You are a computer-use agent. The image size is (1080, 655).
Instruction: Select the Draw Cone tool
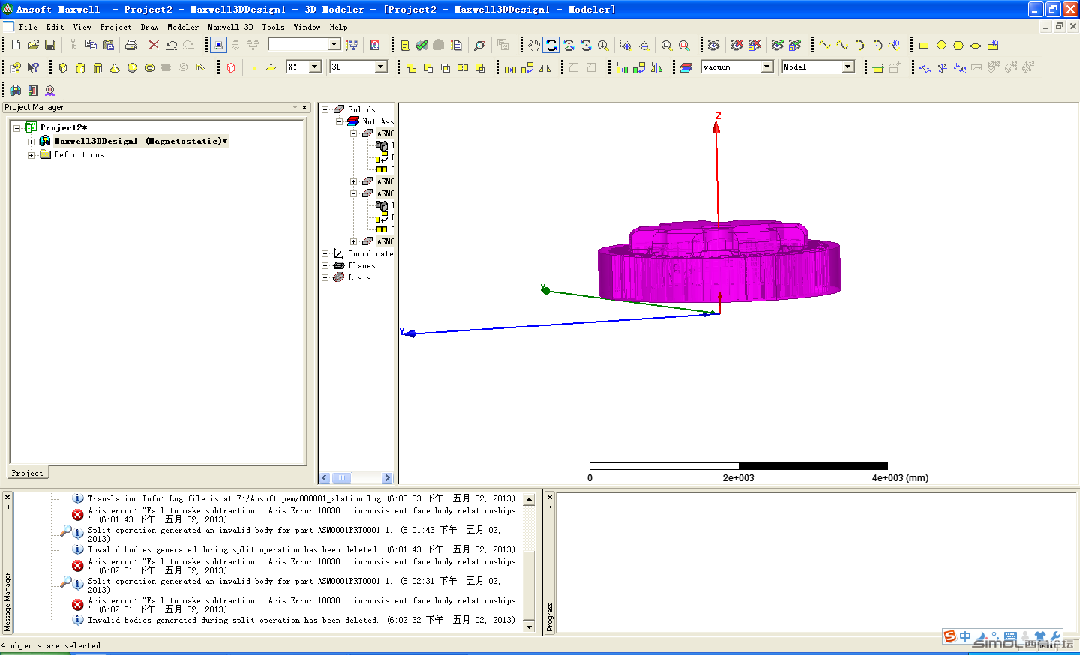[115, 67]
